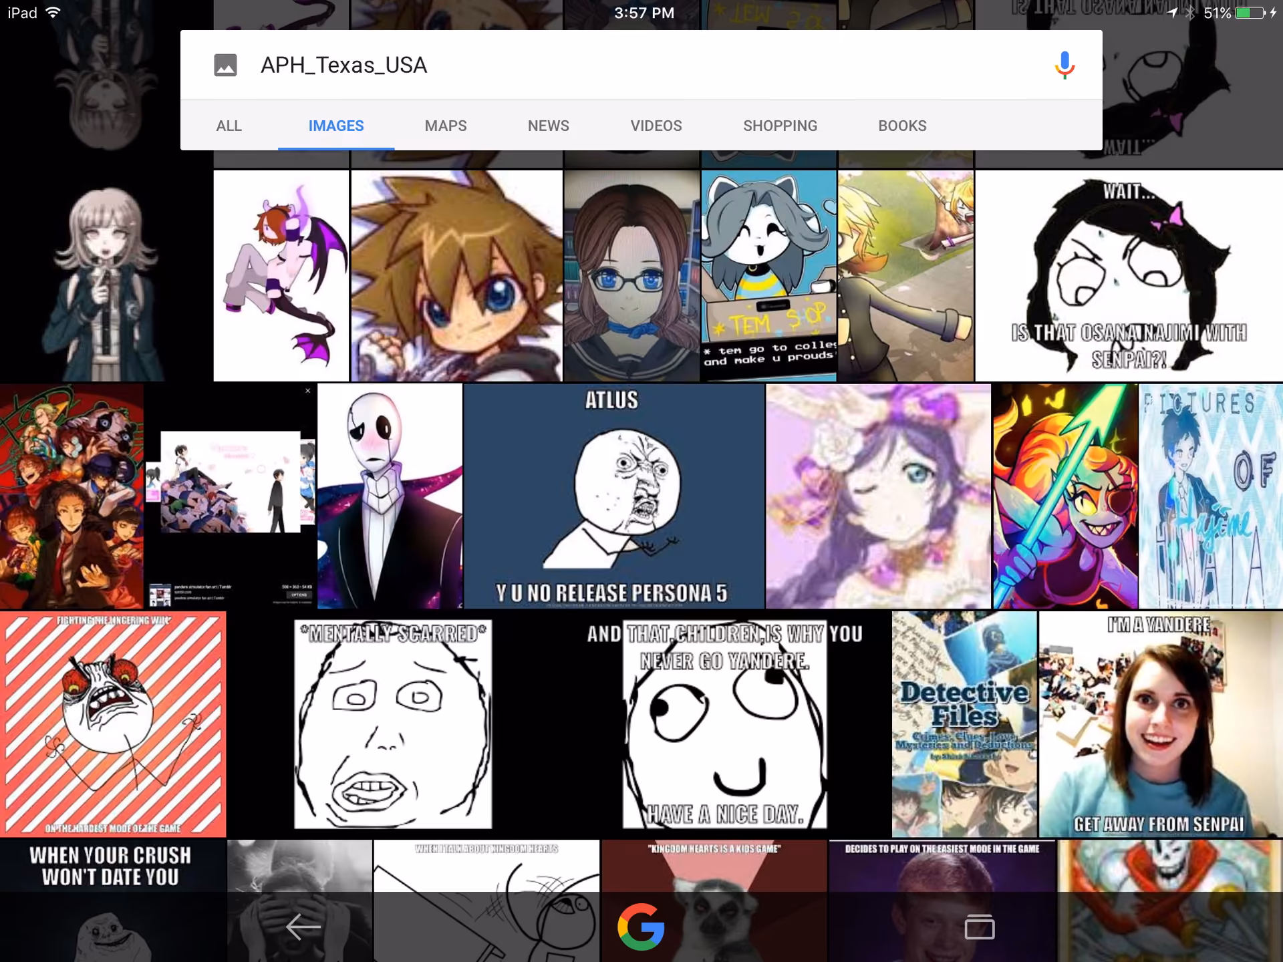Open the I'm a Yandere girlfriend meme

(1161, 724)
